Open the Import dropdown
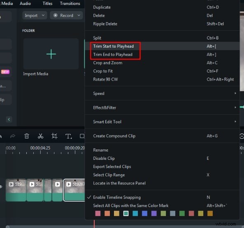Viewport: 244px width, 228px height. pos(35,15)
